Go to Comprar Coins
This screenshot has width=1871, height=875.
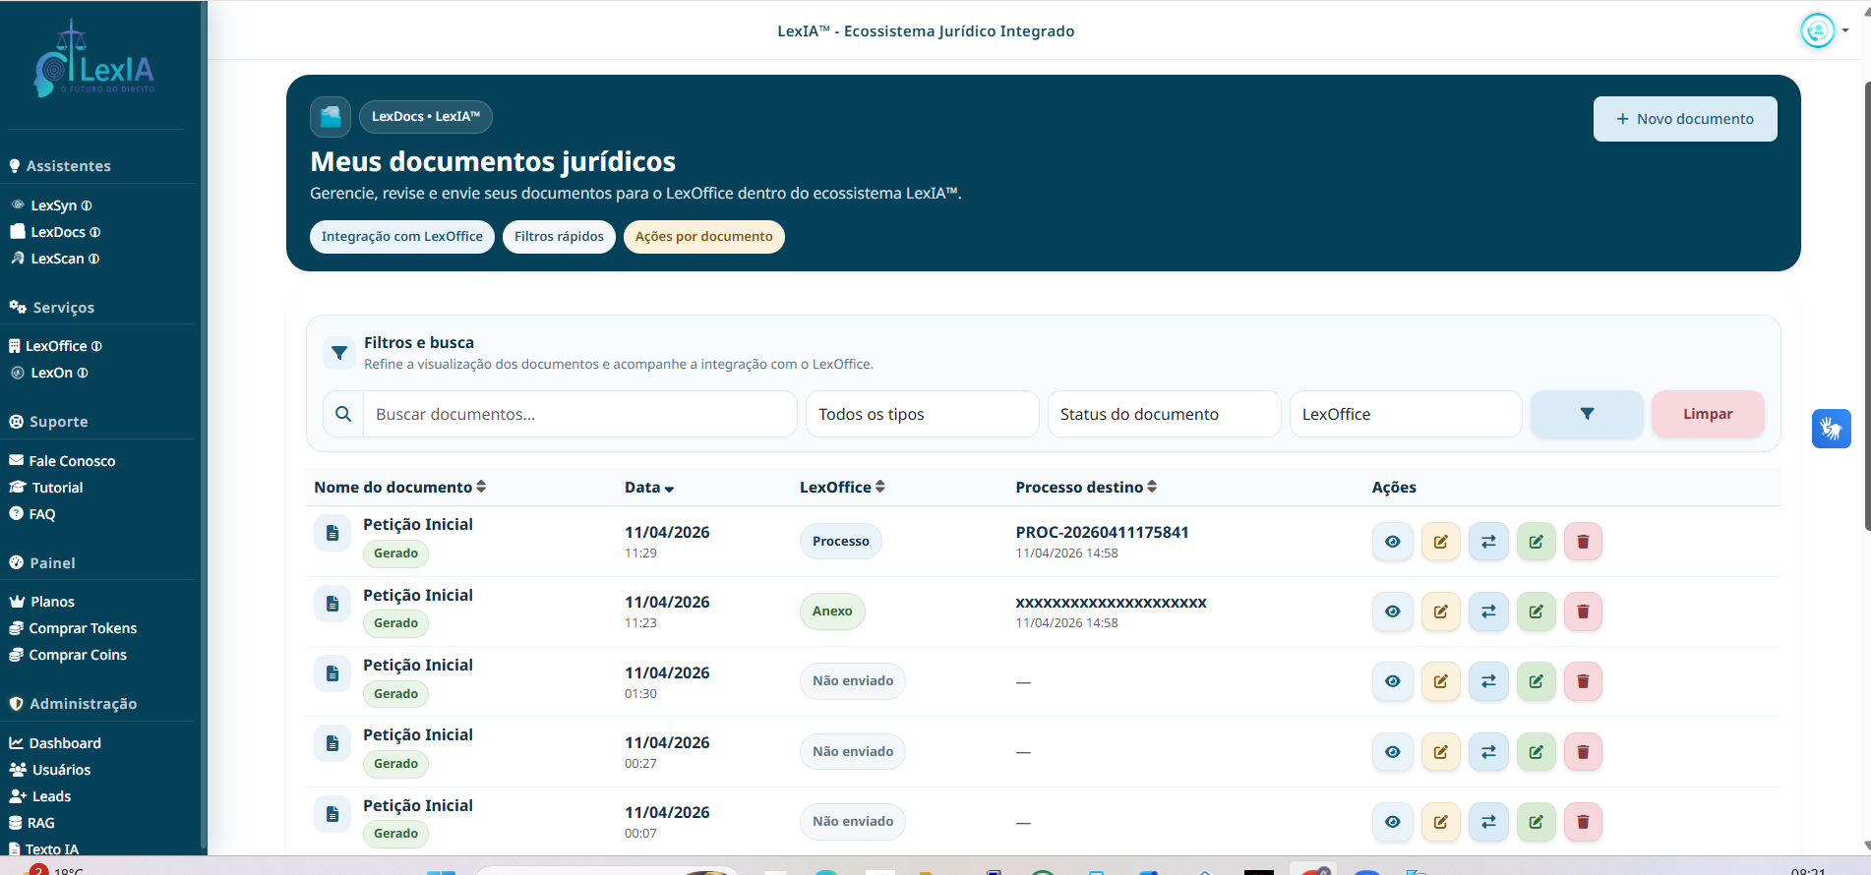point(68,655)
